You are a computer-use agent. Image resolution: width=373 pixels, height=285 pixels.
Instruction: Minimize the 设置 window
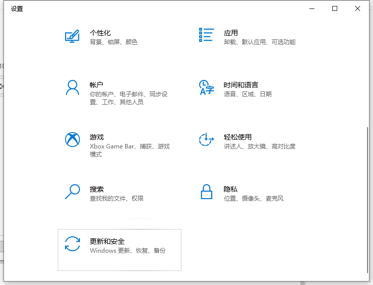(x=312, y=8)
